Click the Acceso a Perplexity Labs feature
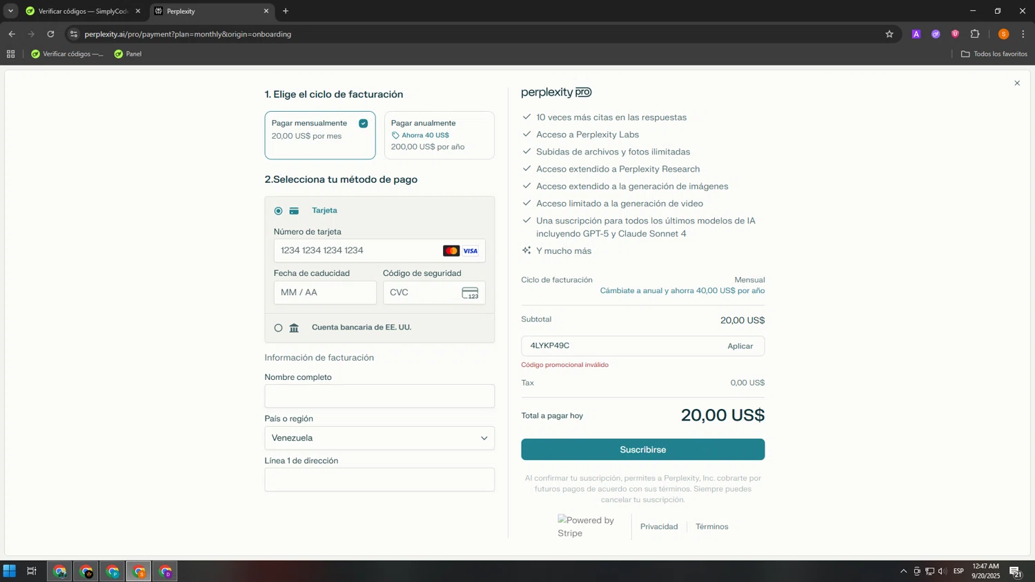Image resolution: width=1035 pixels, height=582 pixels. pyautogui.click(x=588, y=134)
